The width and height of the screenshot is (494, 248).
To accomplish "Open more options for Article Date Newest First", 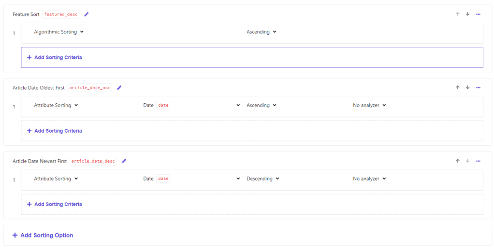I will (x=478, y=161).
